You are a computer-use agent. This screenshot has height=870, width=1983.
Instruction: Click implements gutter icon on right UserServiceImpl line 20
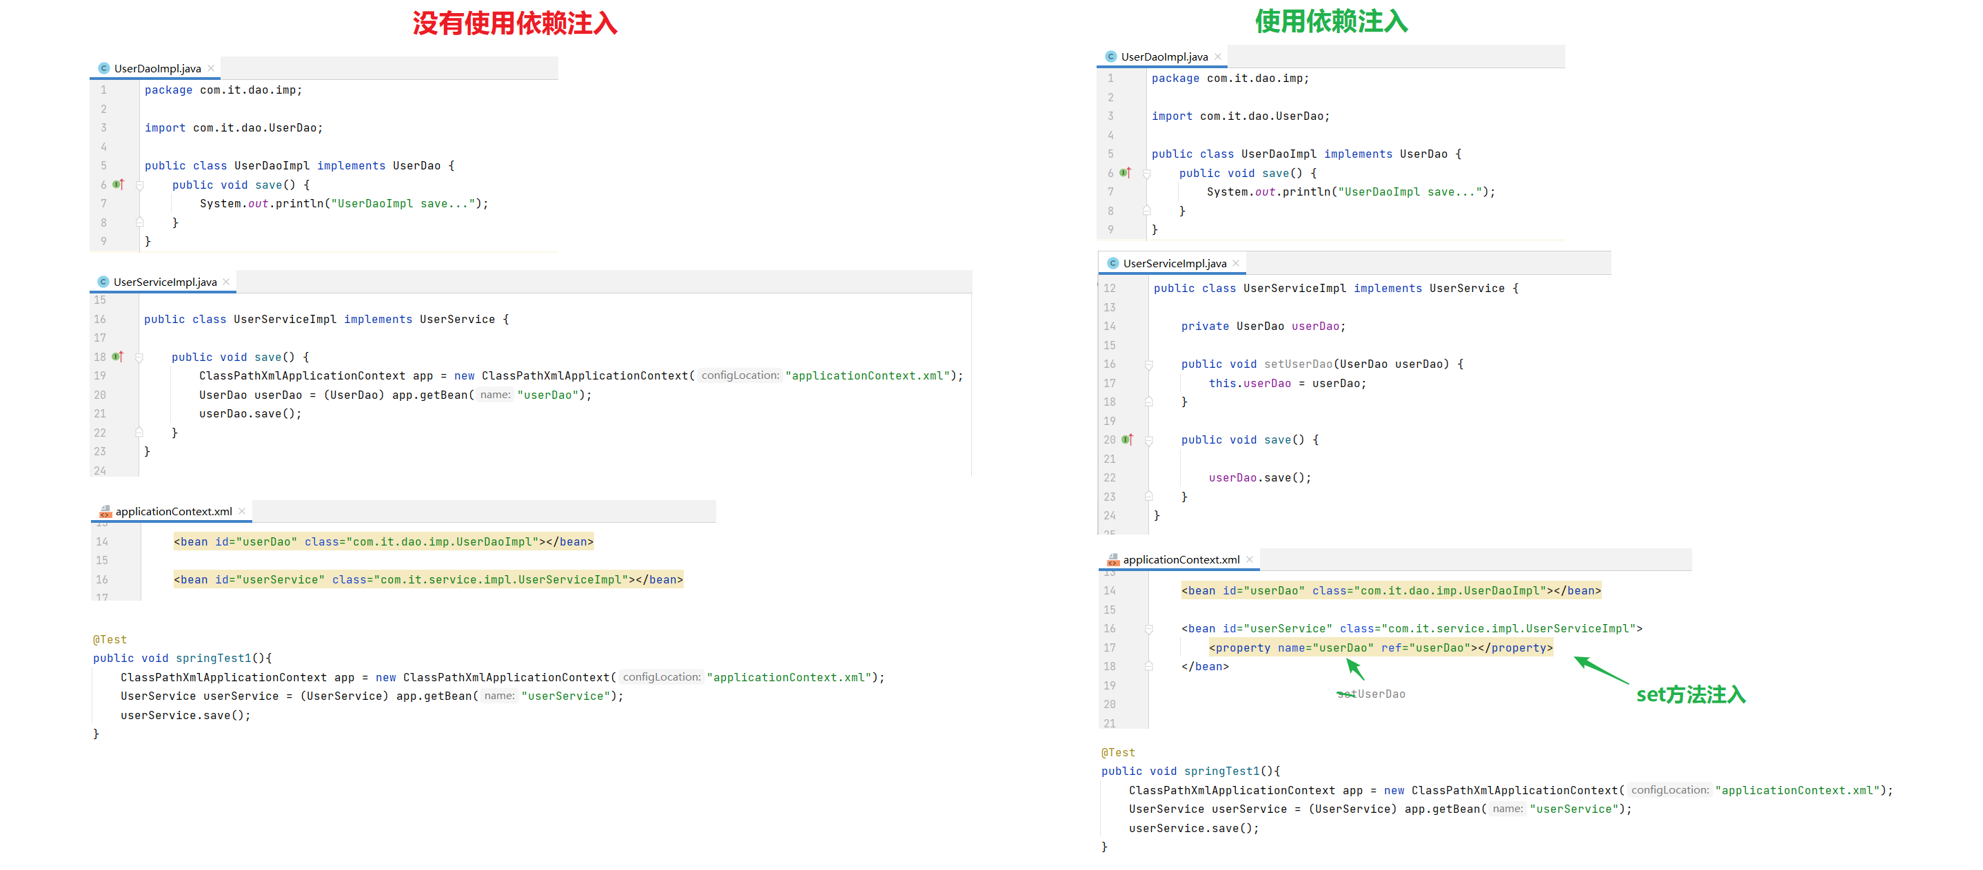pyautogui.click(x=1127, y=440)
